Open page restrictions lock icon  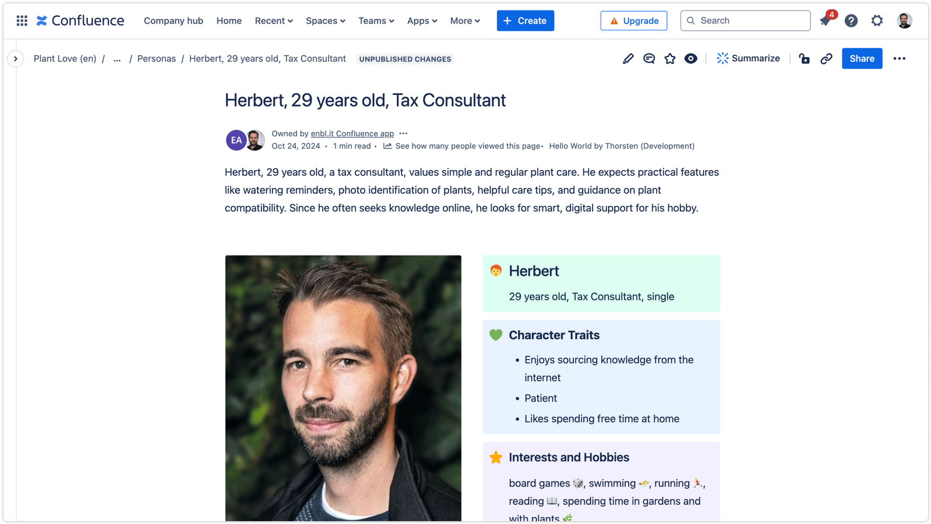click(x=805, y=59)
